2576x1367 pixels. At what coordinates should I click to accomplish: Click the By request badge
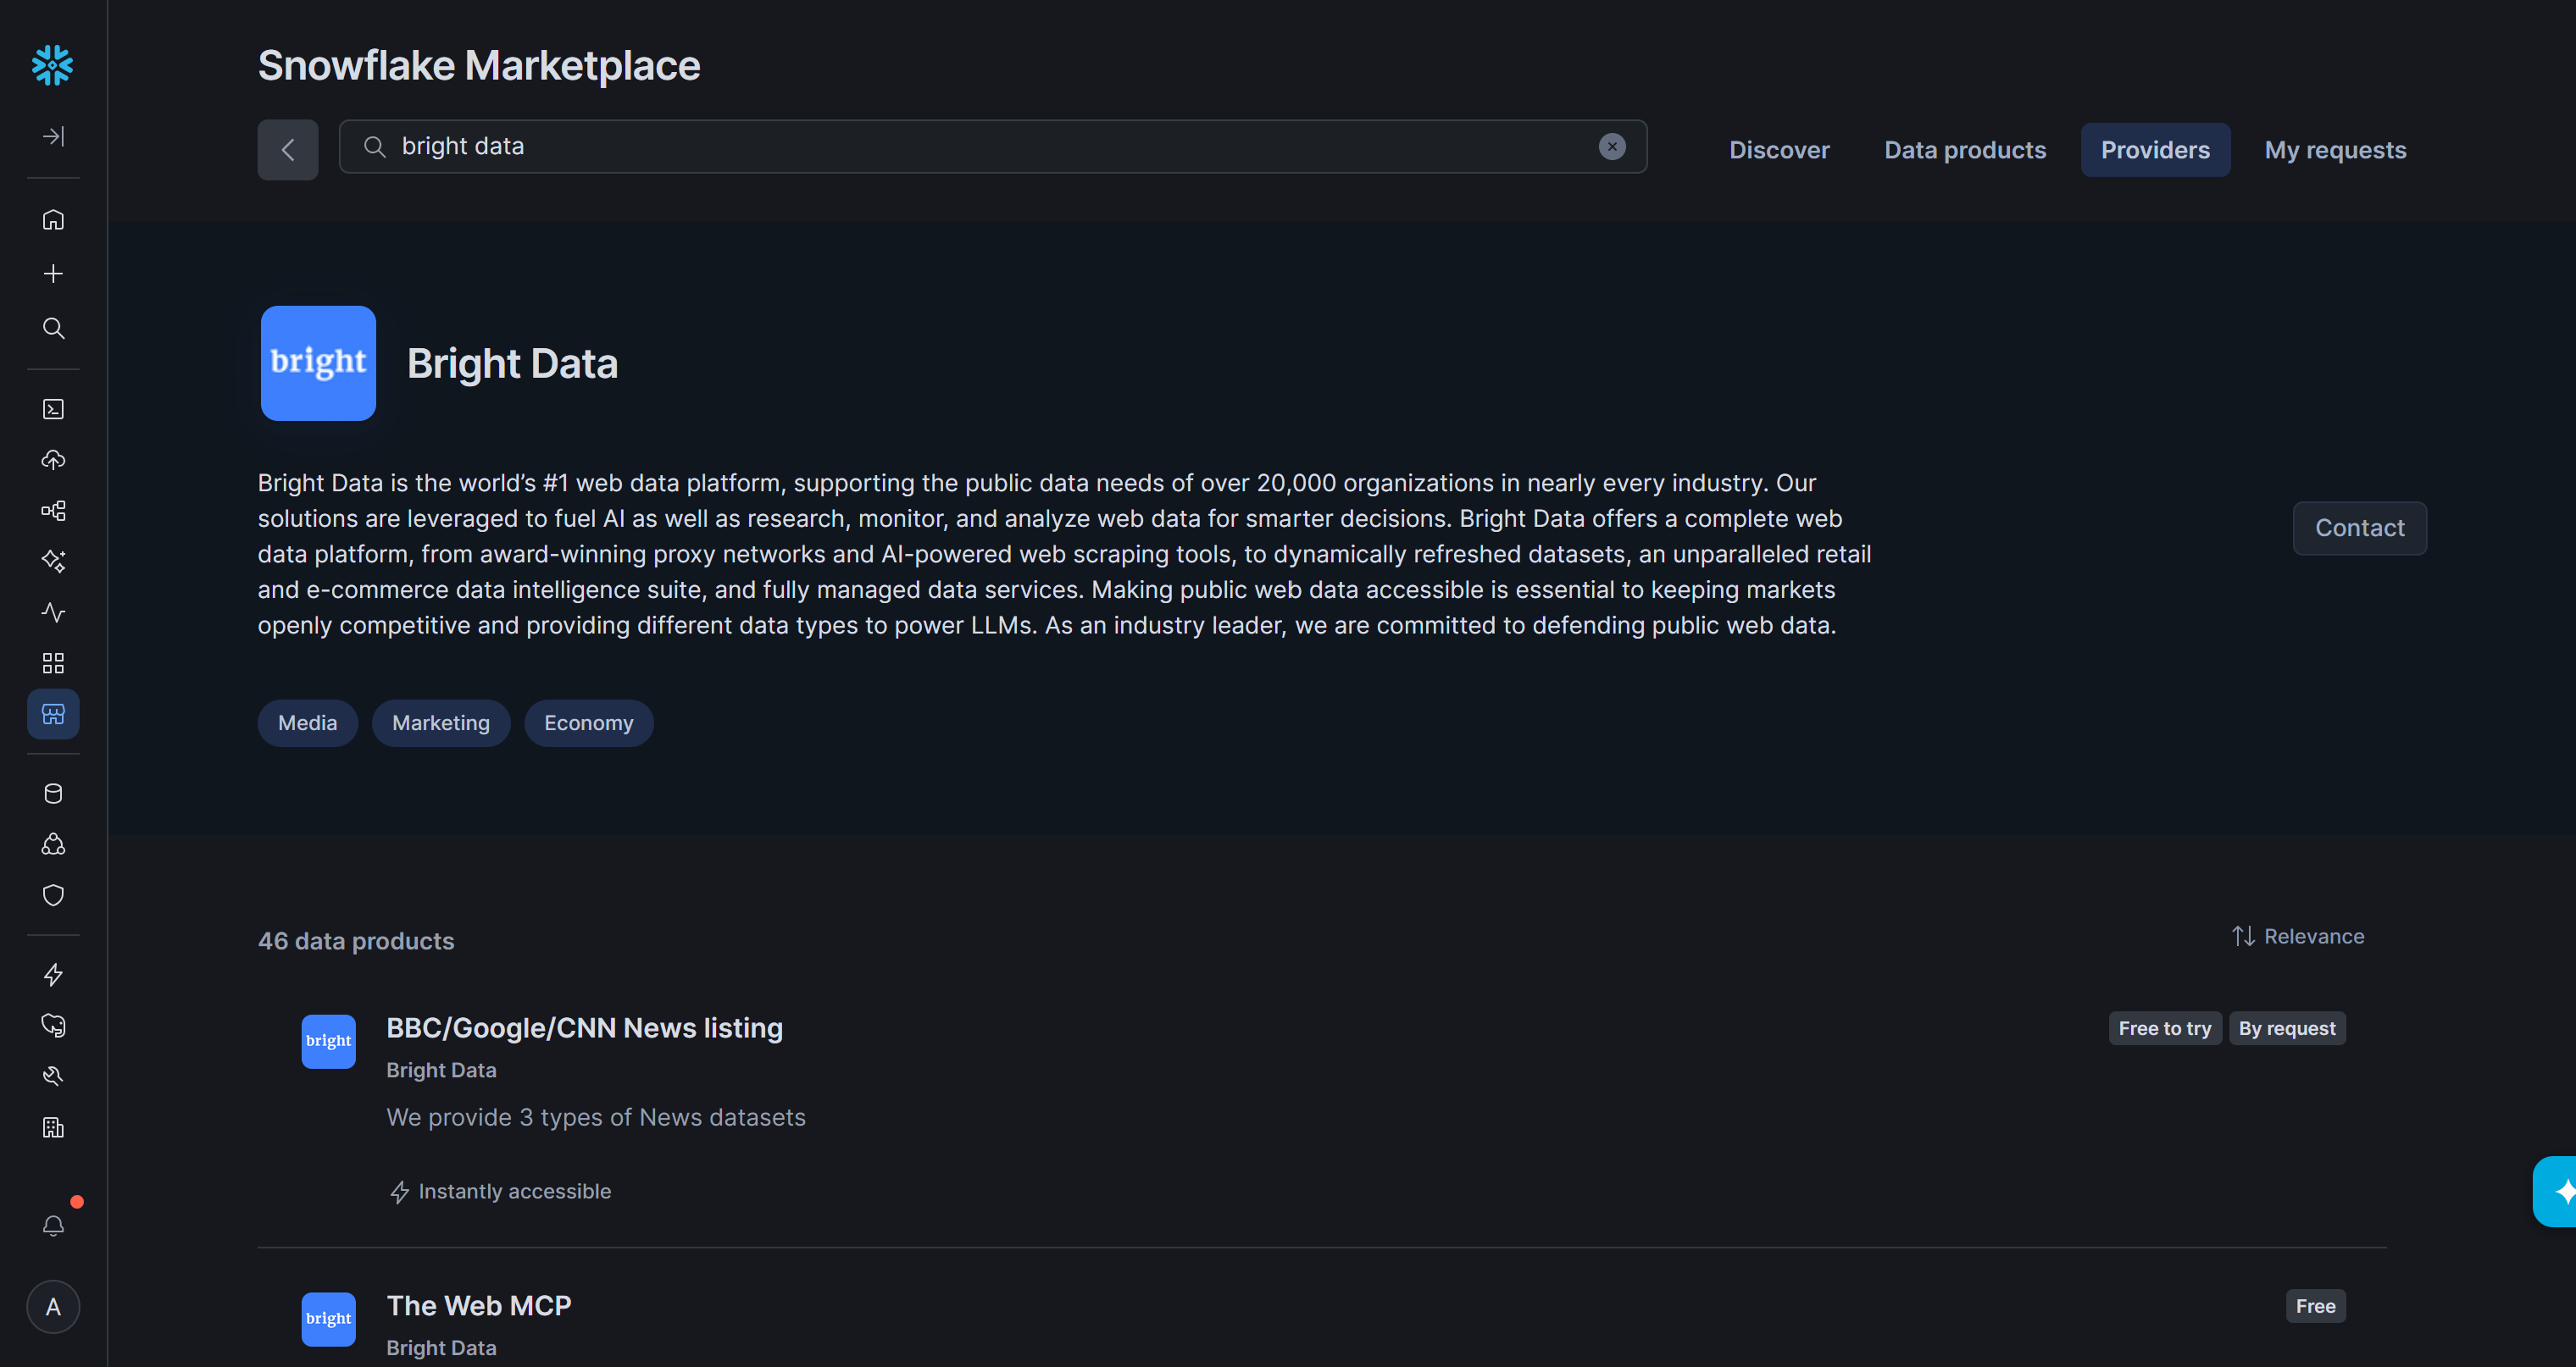(2286, 1028)
